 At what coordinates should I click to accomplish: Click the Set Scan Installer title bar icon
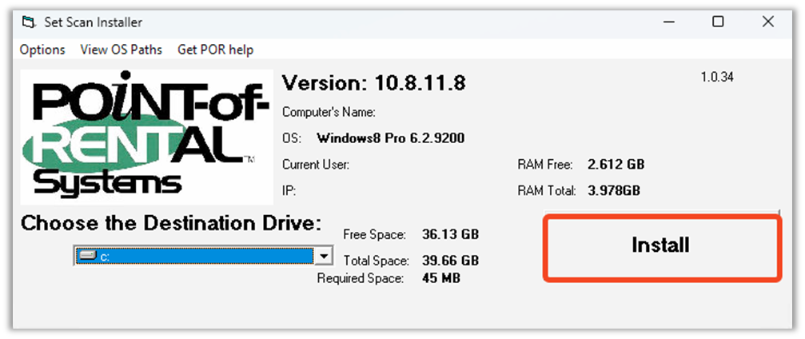tap(30, 22)
